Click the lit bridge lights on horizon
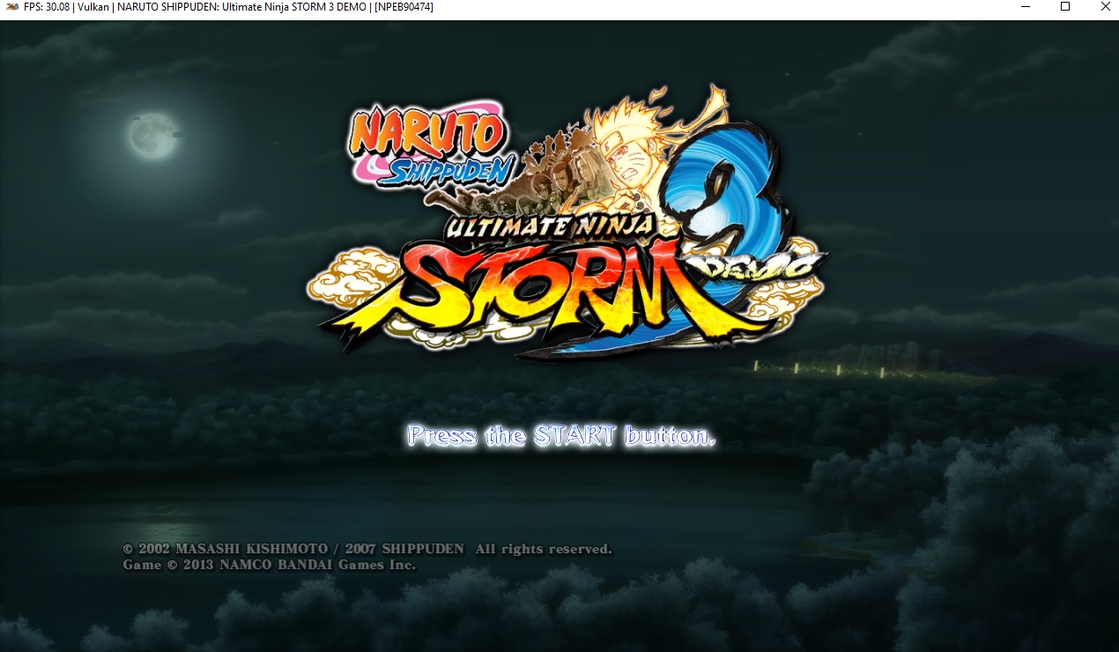This screenshot has width=1119, height=652. tap(819, 368)
